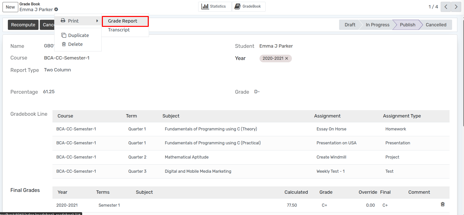Choose Delete in the action menu

pos(75,44)
